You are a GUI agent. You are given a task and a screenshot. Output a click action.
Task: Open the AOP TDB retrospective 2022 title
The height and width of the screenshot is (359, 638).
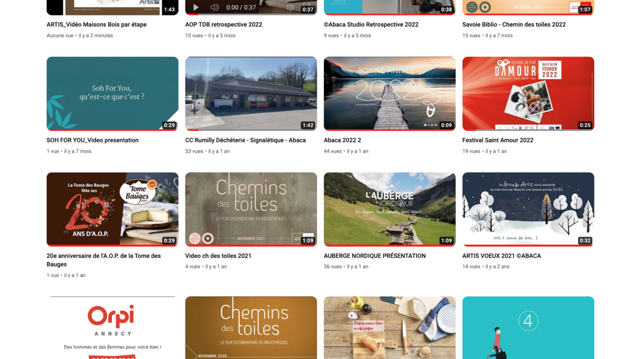[224, 24]
